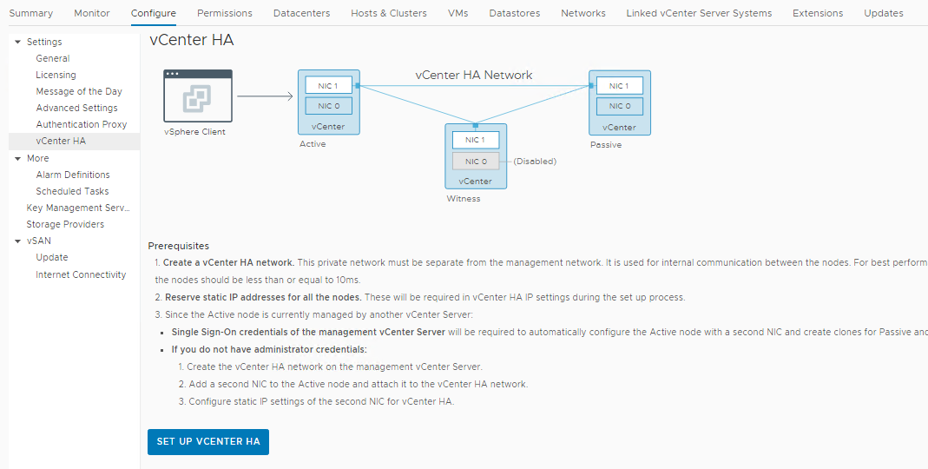Viewport: 928px width, 469px height.
Task: Open General settings
Action: pyautogui.click(x=53, y=59)
